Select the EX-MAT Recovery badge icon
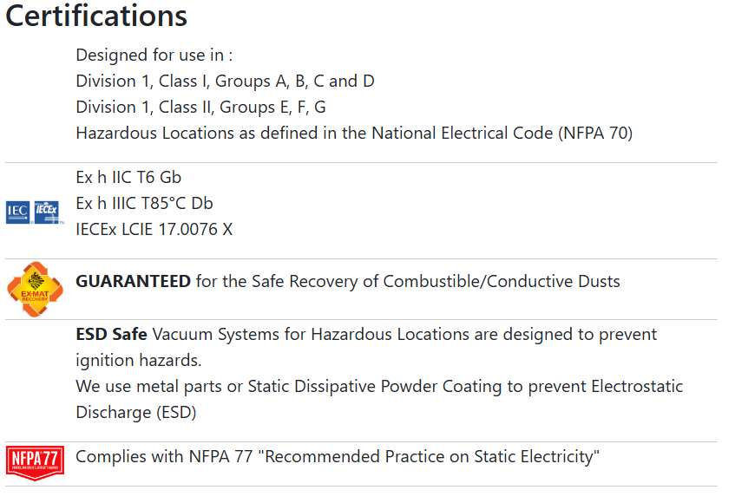The height and width of the screenshot is (503, 735). 36,290
